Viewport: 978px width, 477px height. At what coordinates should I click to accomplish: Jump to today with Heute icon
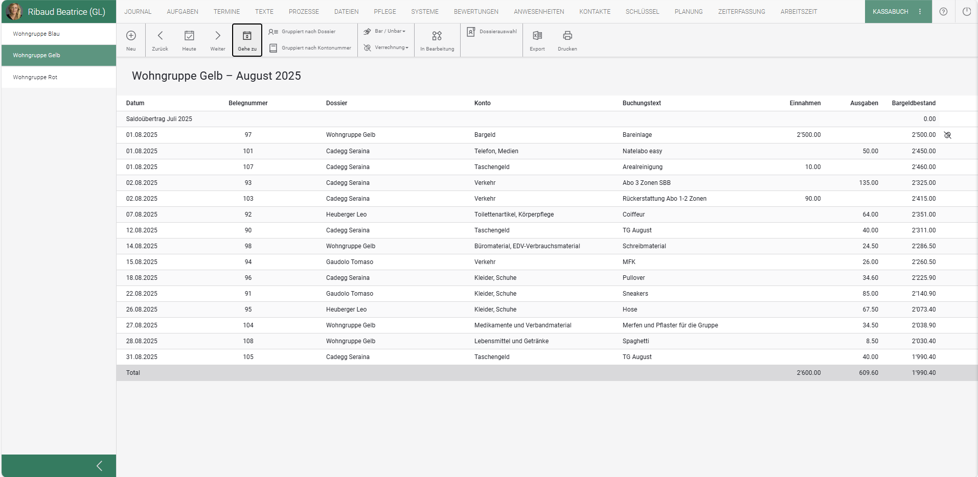point(189,36)
